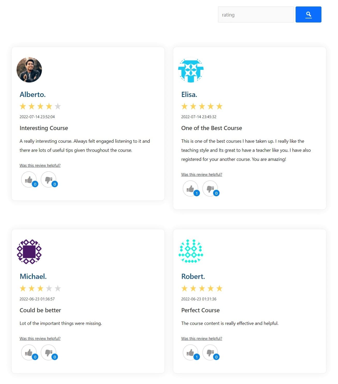The image size is (338, 384).
Task: Click 'Was this review helpful?' under Michael's review
Action: 40,338
